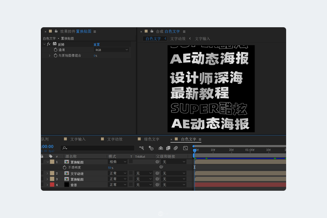
Task: Toggle the fx switch for 反转 effect
Action: 48,44
